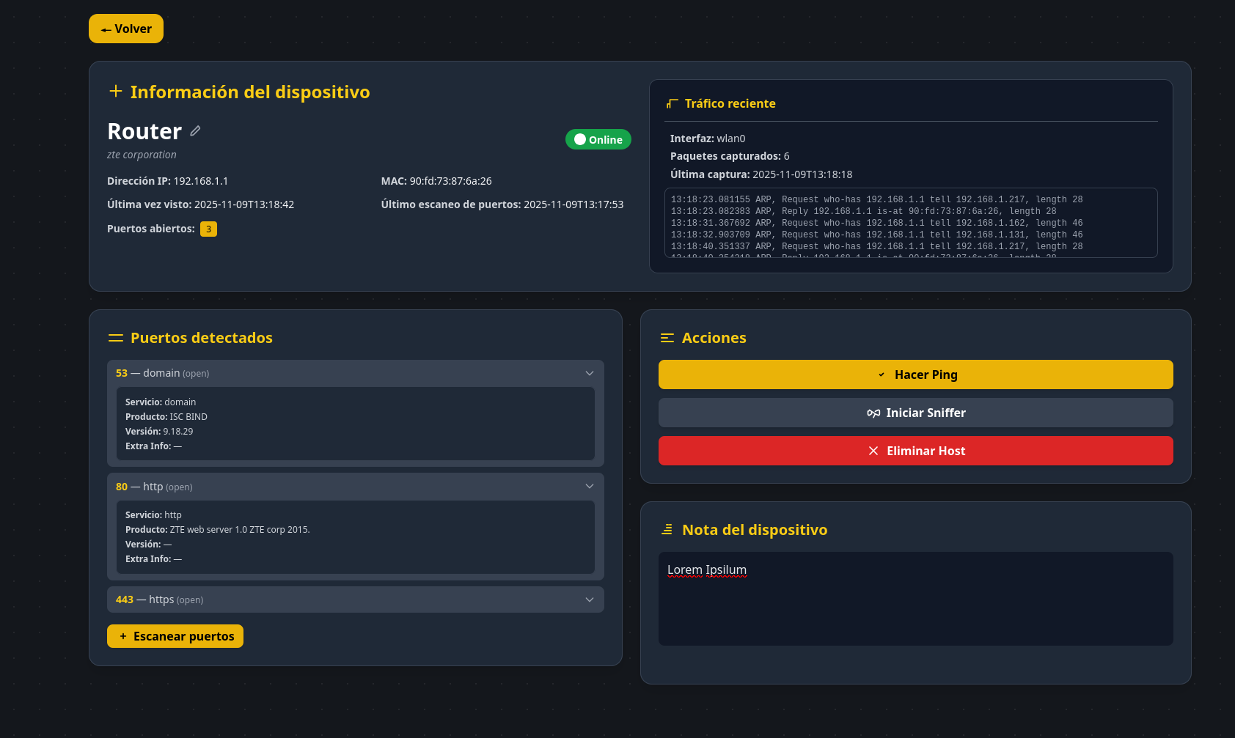Image resolution: width=1235 pixels, height=738 pixels.
Task: Click the plus icon beside Información del dispositivo
Action: (x=115, y=91)
